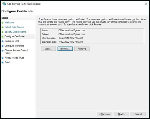Click the green bullet beside Specify Display Name
The width and height of the screenshot is (150, 119).
tap(3, 32)
